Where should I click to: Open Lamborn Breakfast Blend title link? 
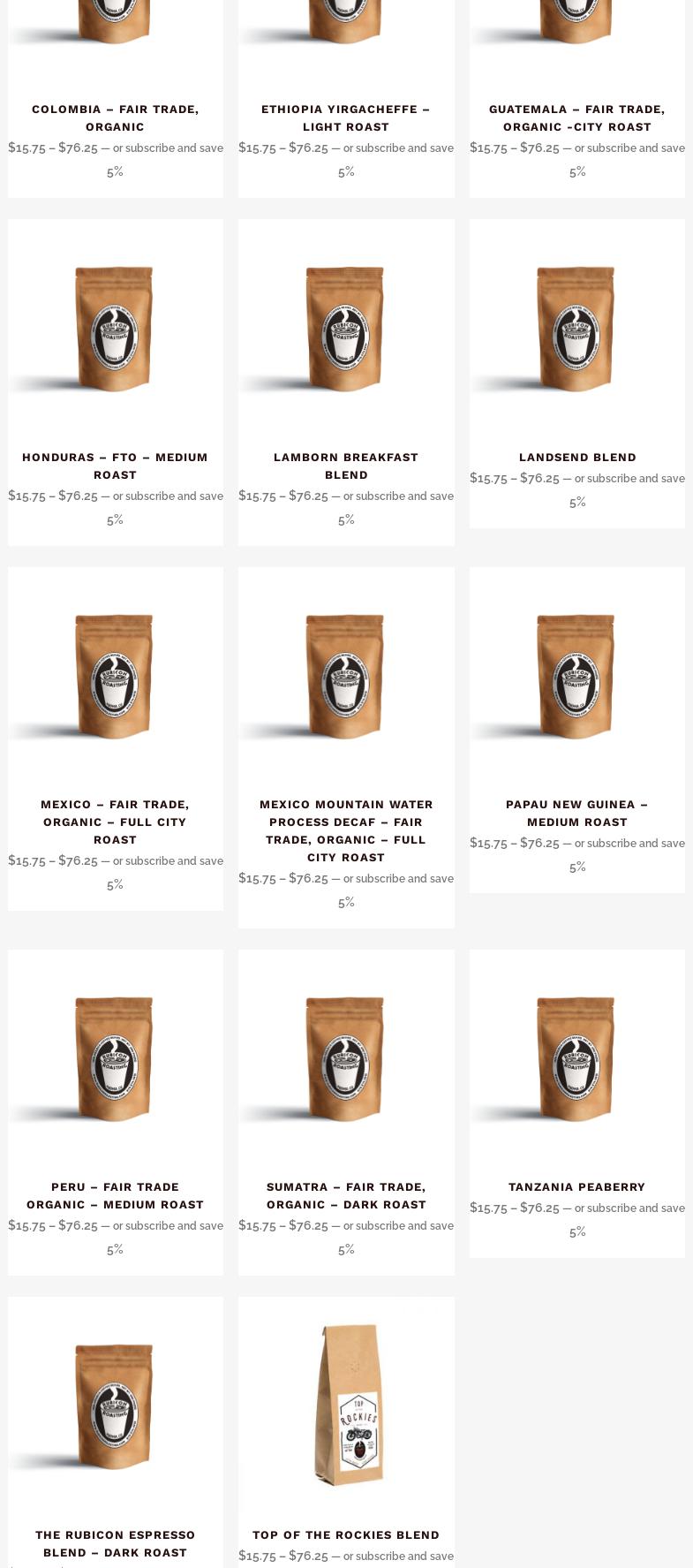tap(346, 466)
